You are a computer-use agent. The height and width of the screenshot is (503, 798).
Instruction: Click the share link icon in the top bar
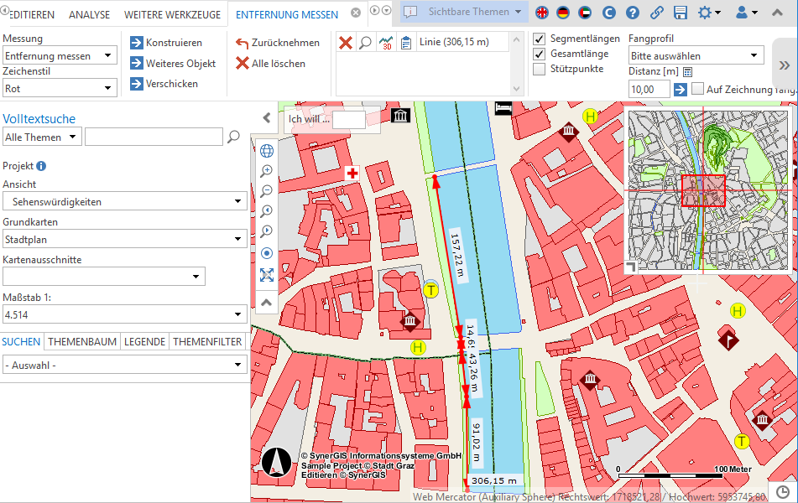click(x=656, y=12)
